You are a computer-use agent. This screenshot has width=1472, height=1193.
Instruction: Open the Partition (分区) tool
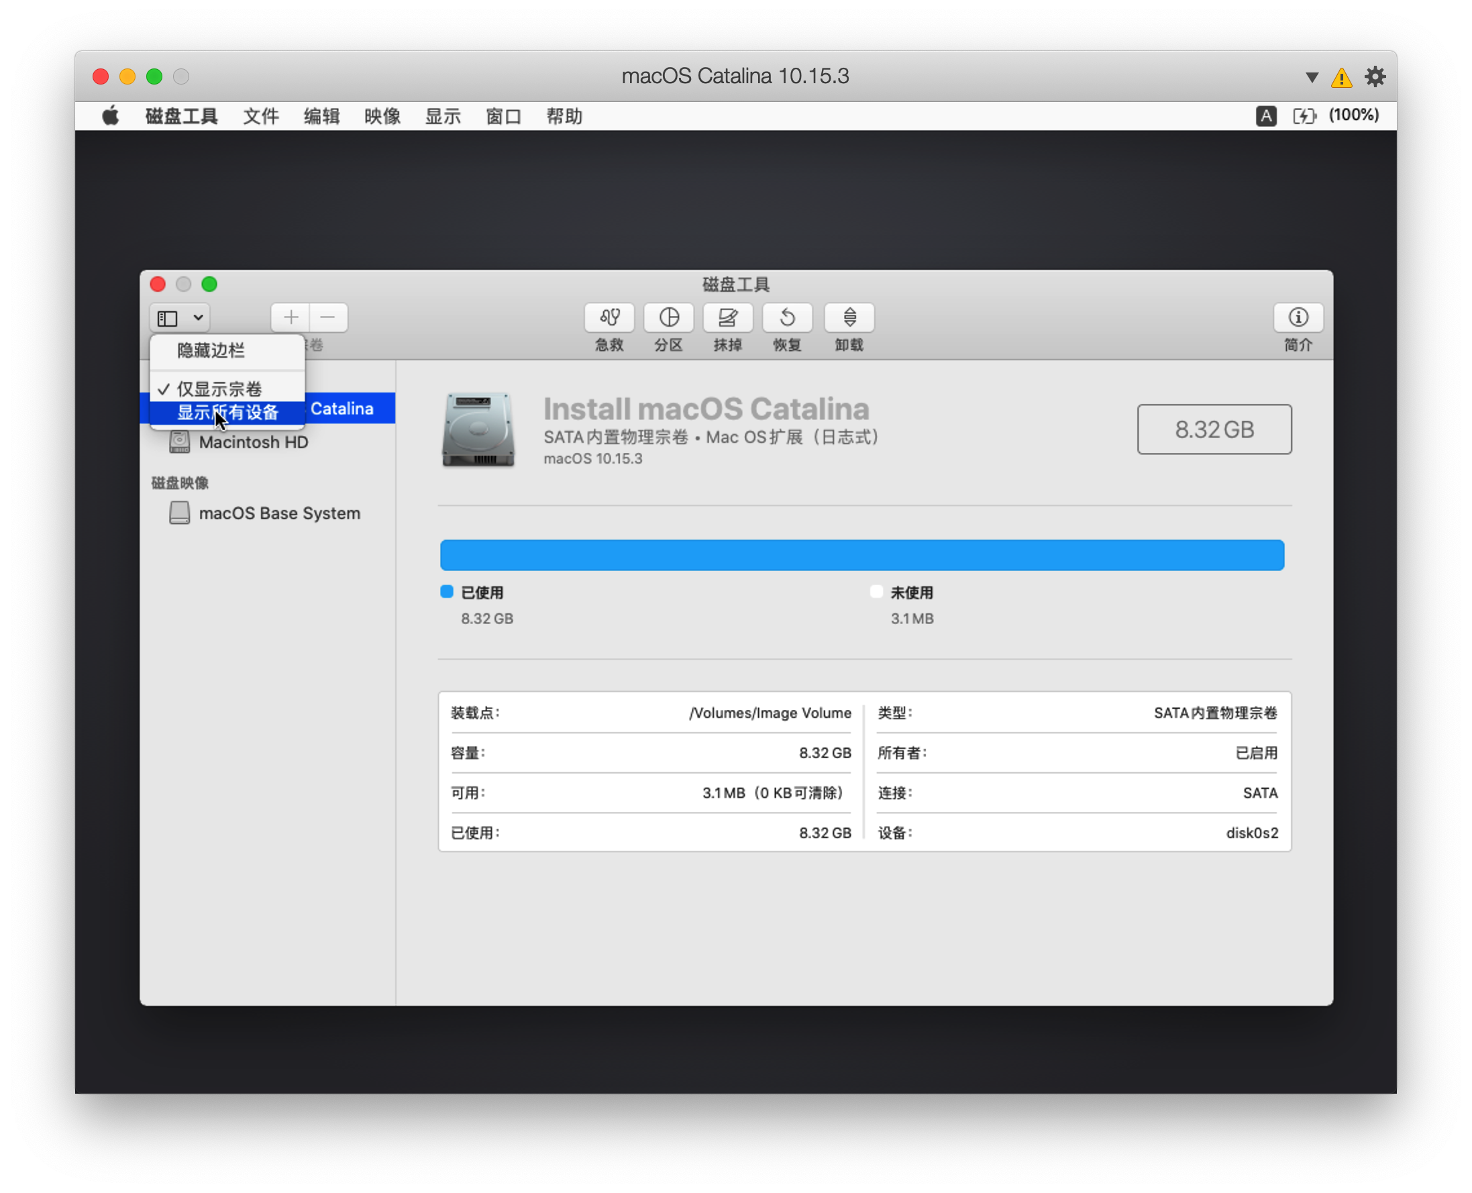668,317
